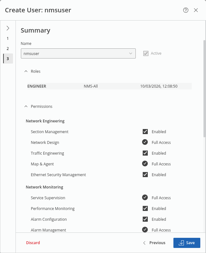Discard the user creation
The image size is (206, 253).
tap(33, 243)
